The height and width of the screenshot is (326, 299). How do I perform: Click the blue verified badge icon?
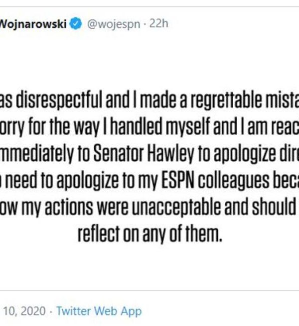[76, 24]
